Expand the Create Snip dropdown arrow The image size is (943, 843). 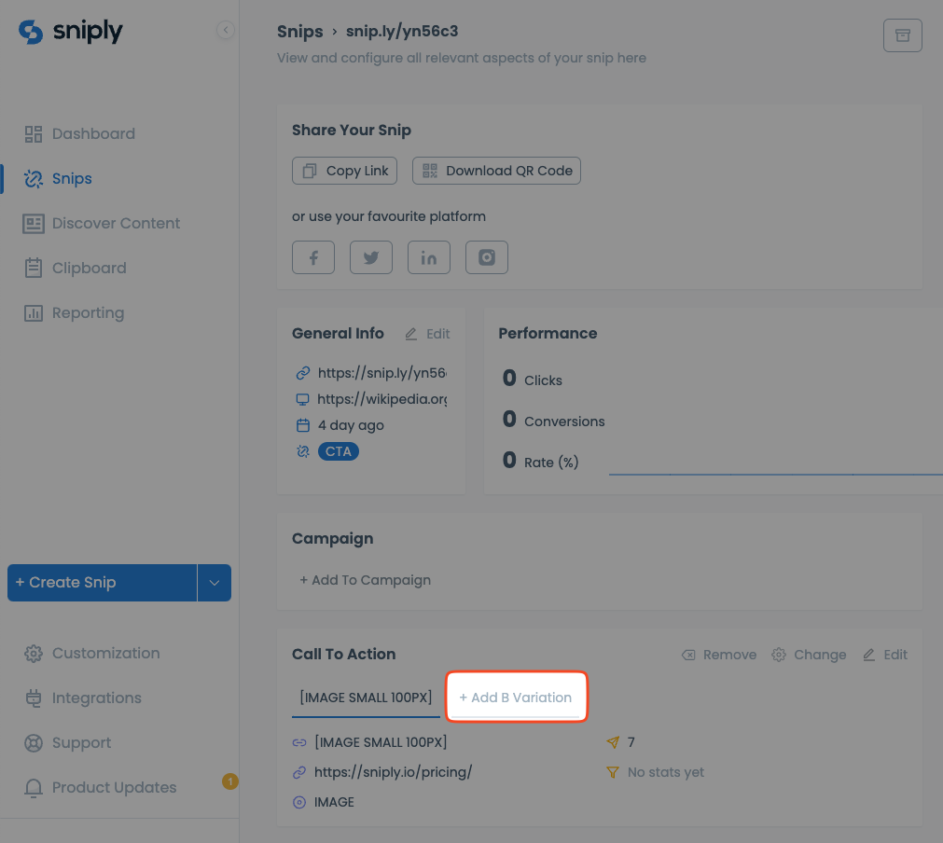pyautogui.click(x=214, y=583)
